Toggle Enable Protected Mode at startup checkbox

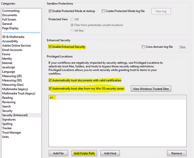pos(50,11)
